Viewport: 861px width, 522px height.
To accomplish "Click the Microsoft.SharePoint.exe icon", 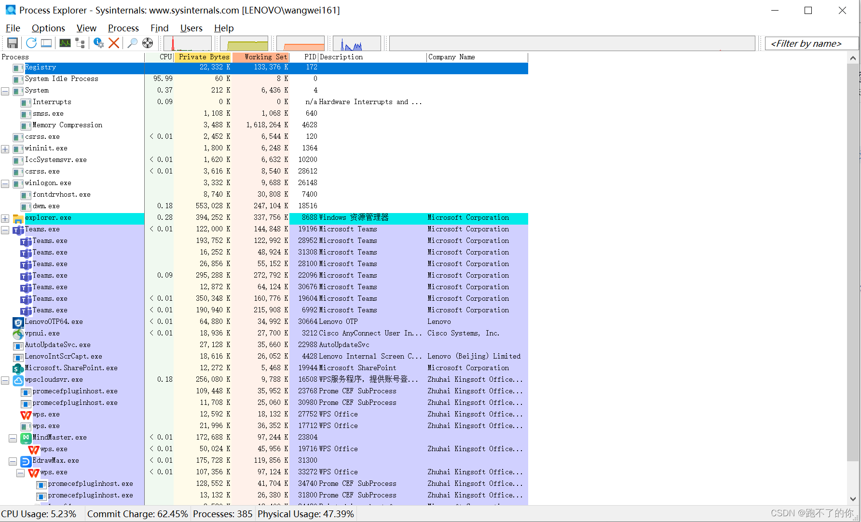I will click(x=18, y=369).
